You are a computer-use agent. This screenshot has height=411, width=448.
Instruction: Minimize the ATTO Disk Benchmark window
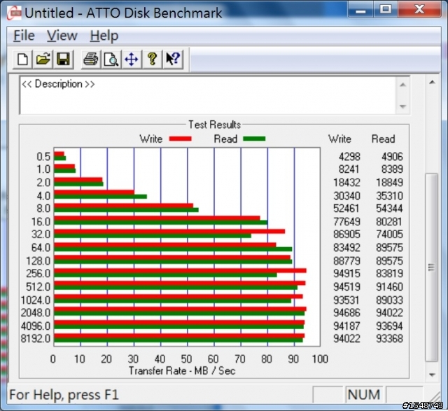[361, 11]
